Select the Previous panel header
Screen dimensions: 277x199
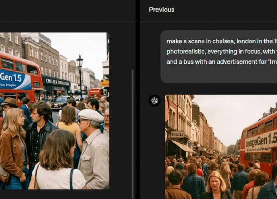tap(161, 10)
